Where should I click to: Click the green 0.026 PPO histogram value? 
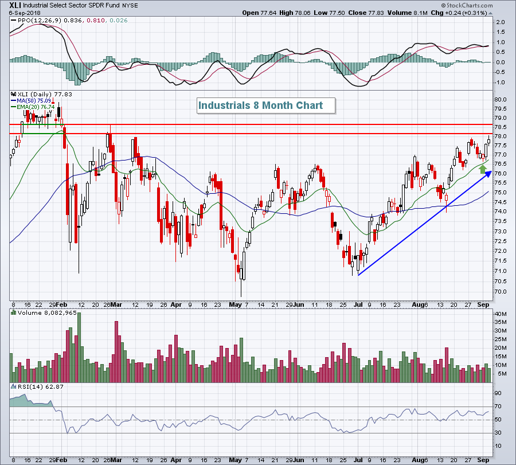(119, 21)
